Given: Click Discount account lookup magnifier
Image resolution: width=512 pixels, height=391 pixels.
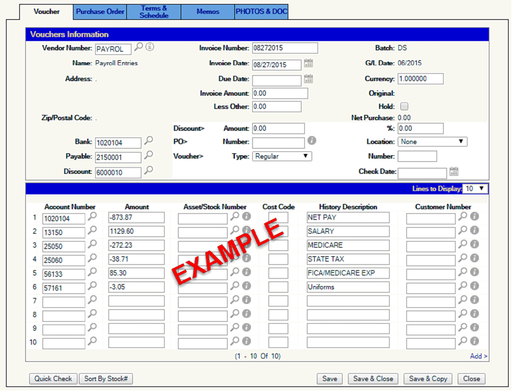Looking at the screenshot, I should coord(149,170).
